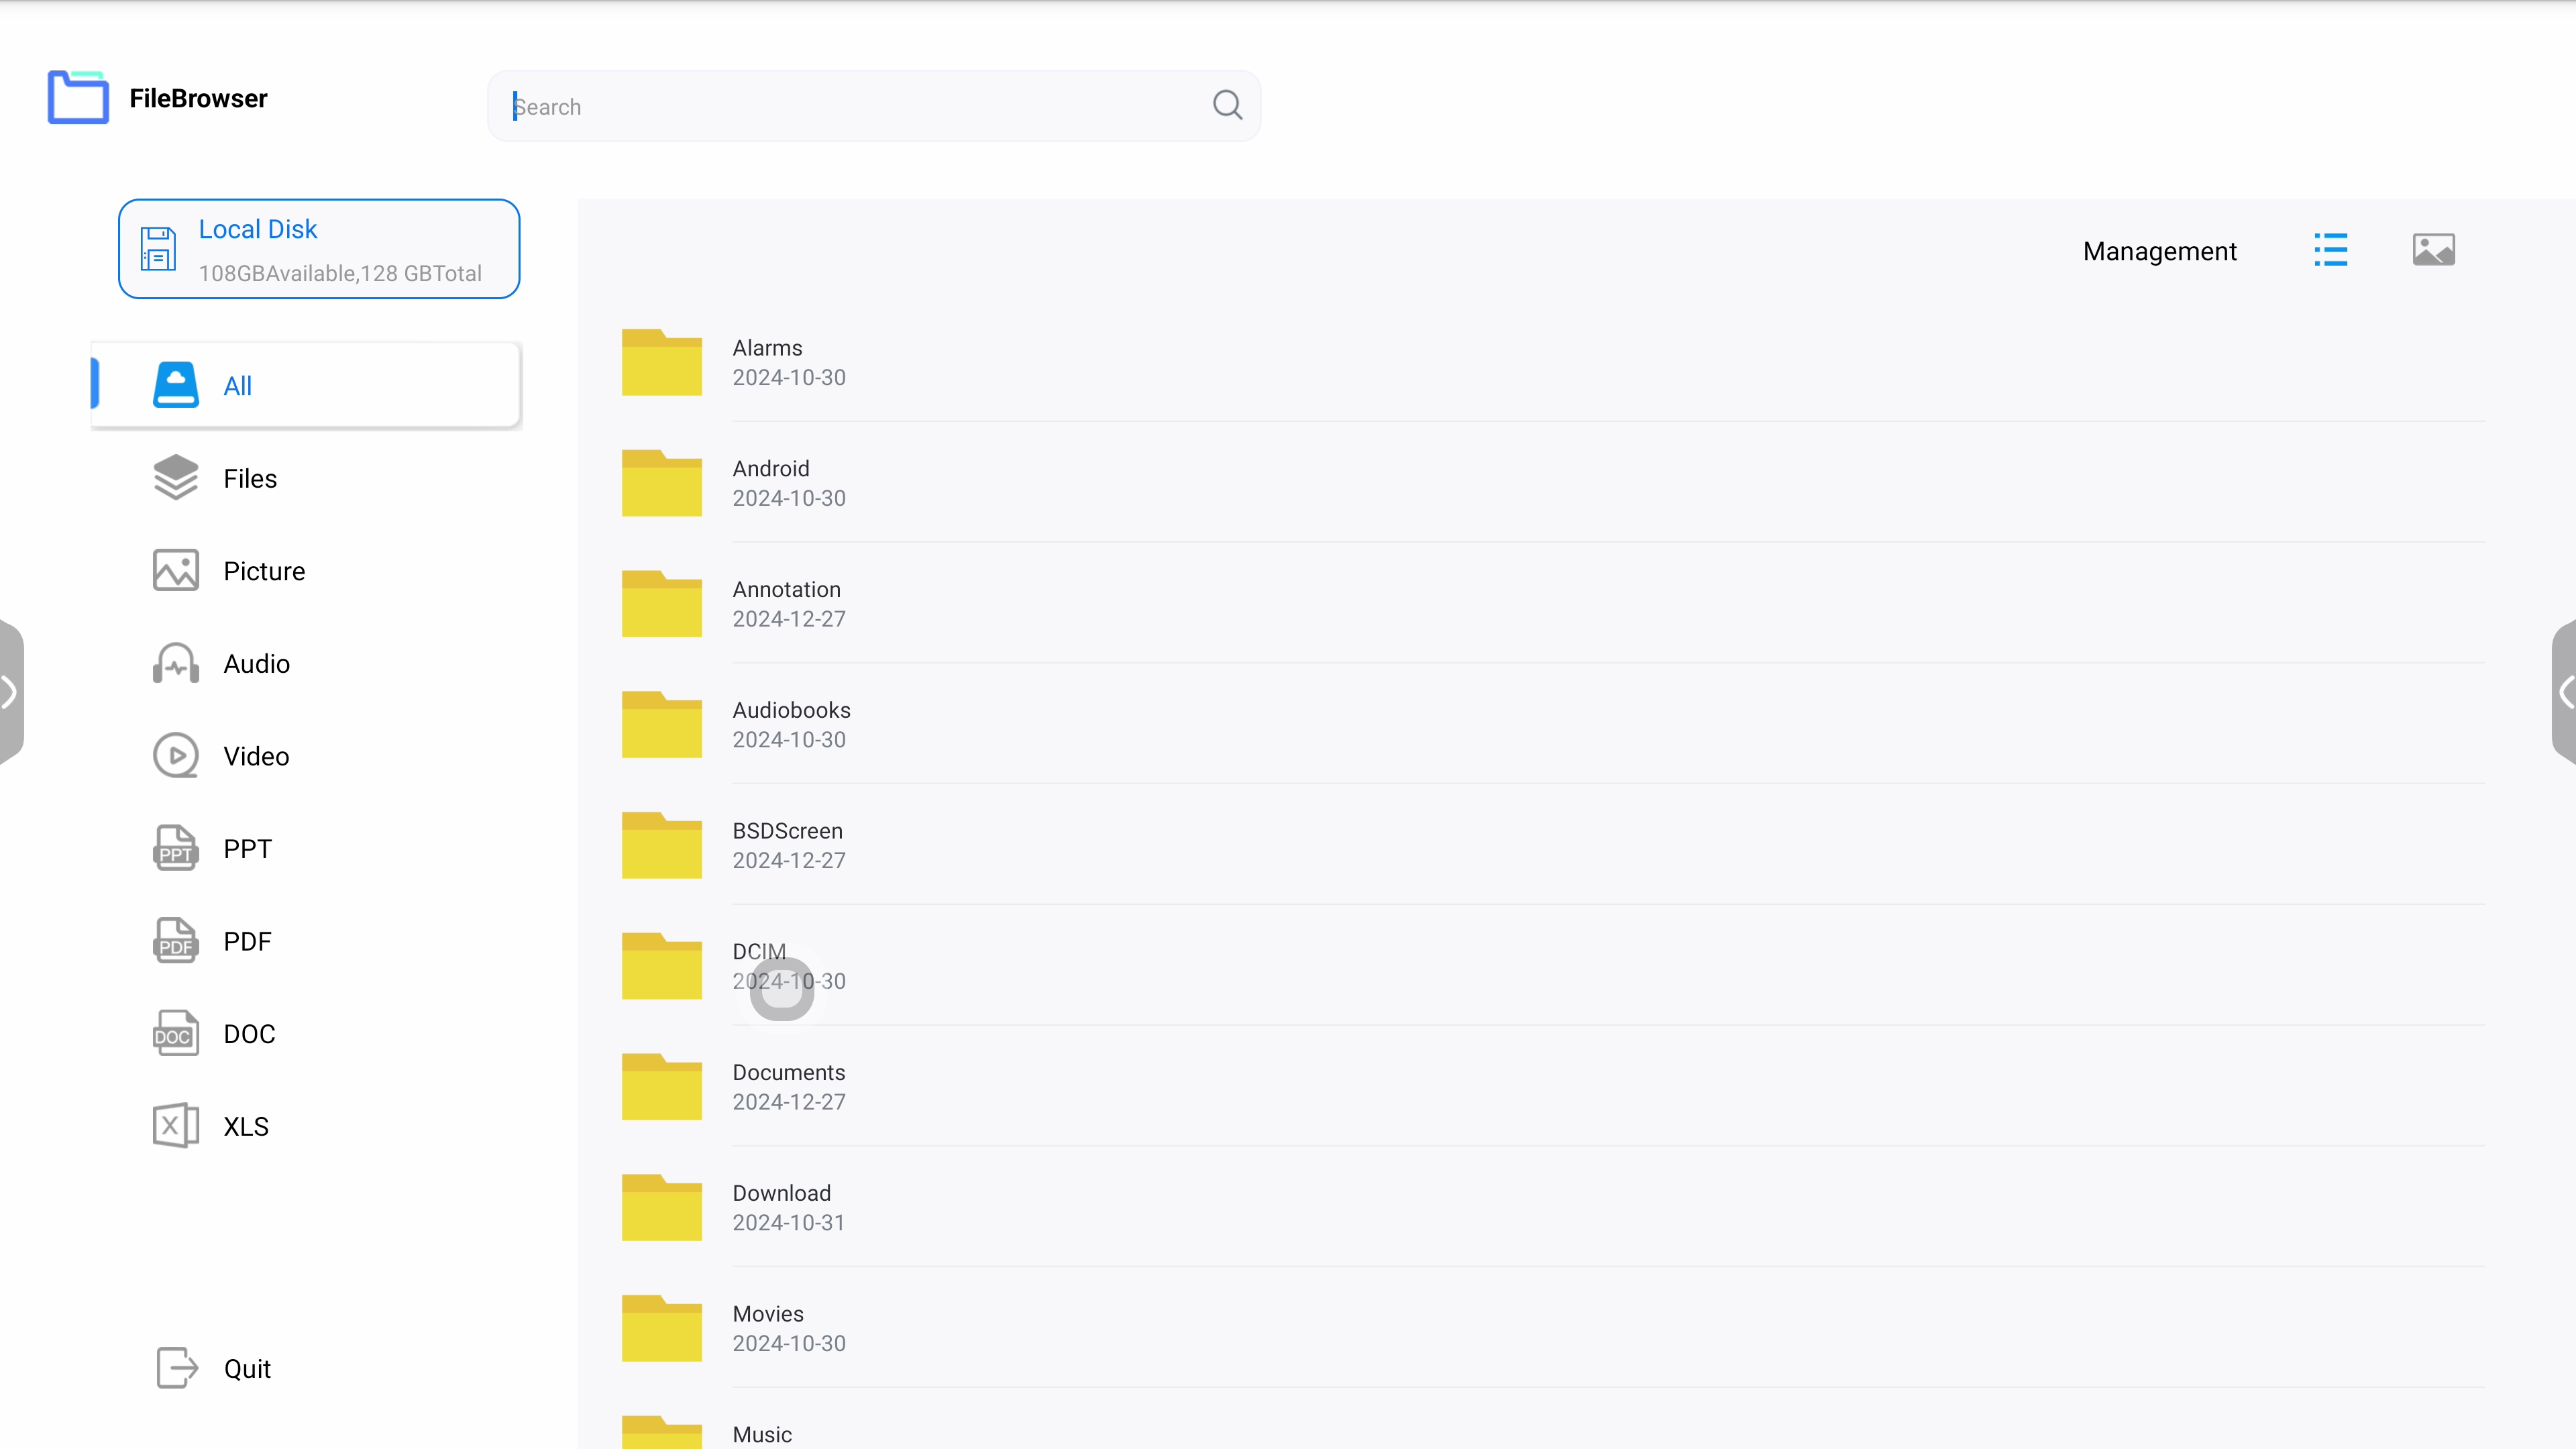Switch to thumbnail image view

[x=2433, y=250]
